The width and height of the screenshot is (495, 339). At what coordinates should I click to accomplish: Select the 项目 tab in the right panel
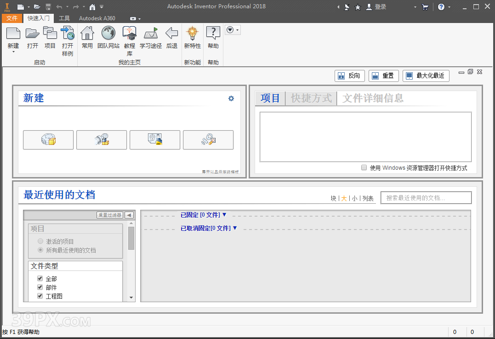(270, 98)
